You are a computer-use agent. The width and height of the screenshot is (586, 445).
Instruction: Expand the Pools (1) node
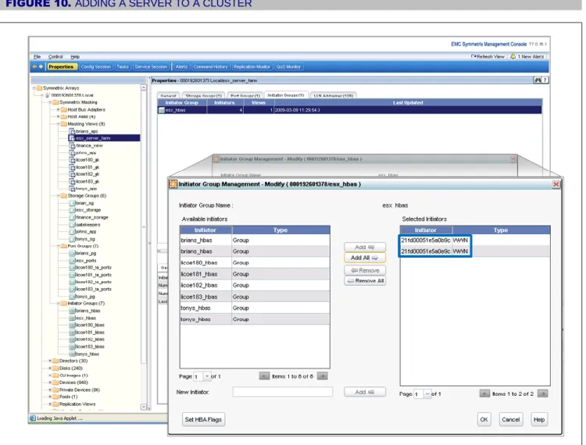51,397
